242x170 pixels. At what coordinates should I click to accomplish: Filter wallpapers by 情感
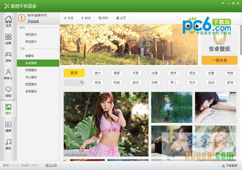click(117, 73)
